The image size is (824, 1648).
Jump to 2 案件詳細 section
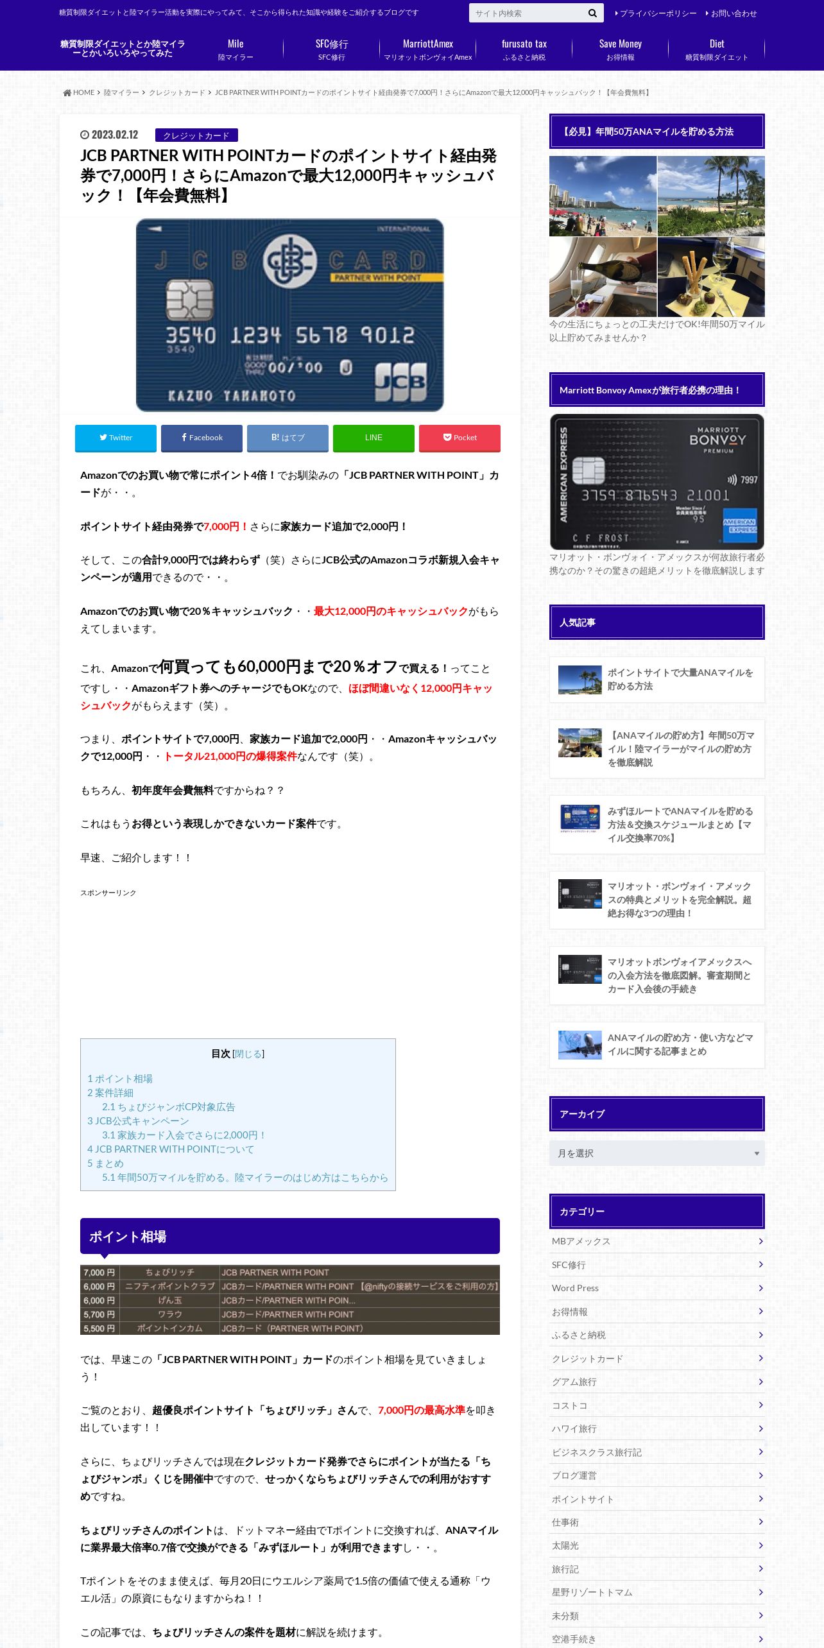[x=110, y=1093]
